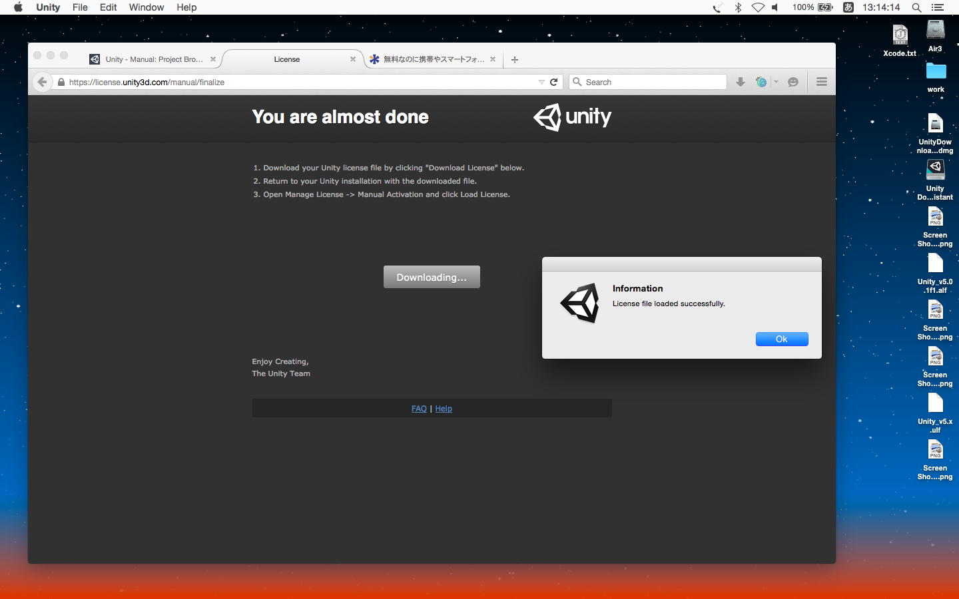Viewport: 959px width, 599px height.
Task: Close the License tab
Action: pyautogui.click(x=353, y=59)
